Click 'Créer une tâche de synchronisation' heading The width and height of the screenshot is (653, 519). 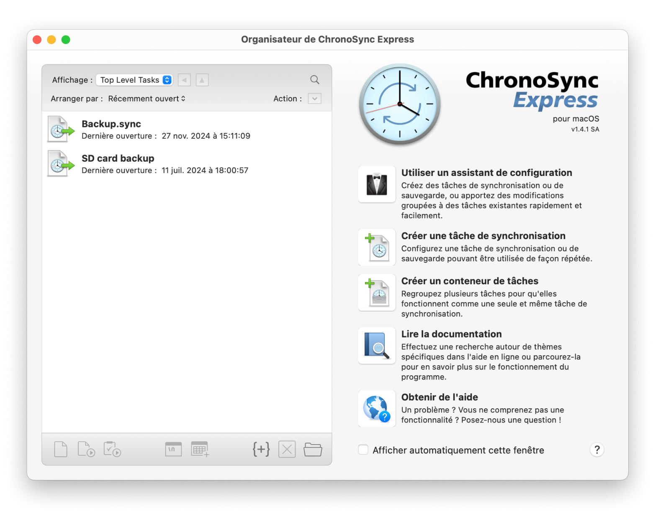483,236
